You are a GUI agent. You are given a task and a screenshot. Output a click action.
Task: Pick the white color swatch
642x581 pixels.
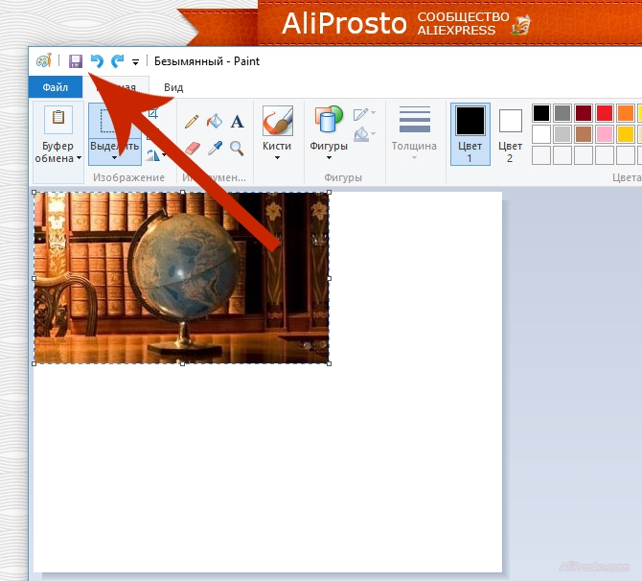(x=541, y=134)
